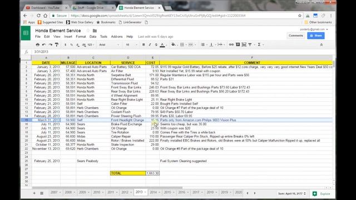The image size is (356, 200).
Task: Open the Edit menu
Action: pyautogui.click(x=47, y=37)
